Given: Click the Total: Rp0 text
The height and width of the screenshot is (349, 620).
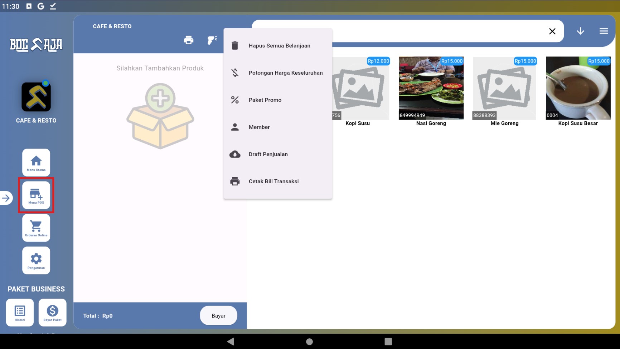Looking at the screenshot, I should pos(98,316).
